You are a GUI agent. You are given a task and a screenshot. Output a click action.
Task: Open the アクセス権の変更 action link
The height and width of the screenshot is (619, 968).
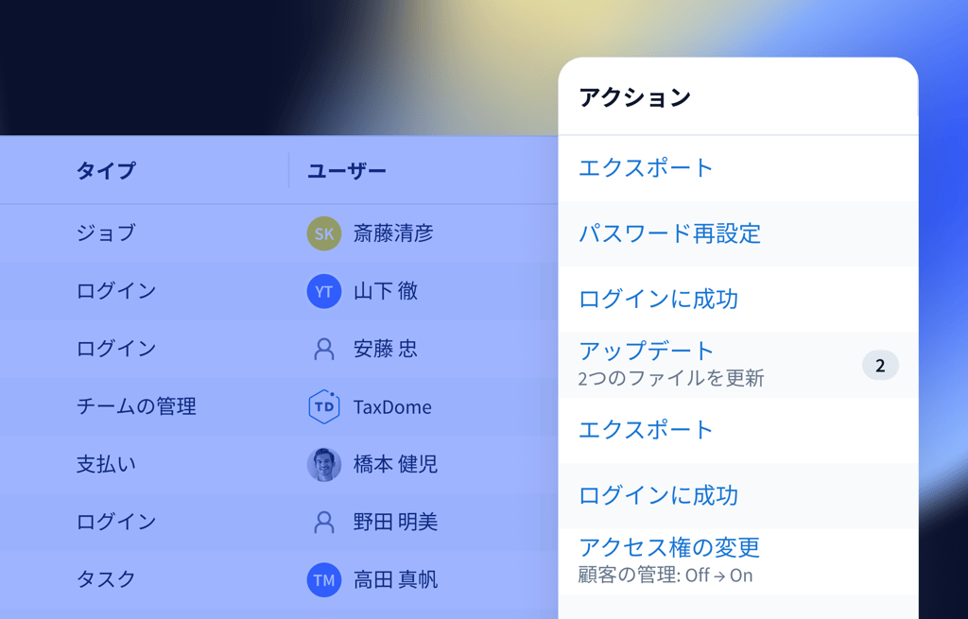click(x=669, y=547)
